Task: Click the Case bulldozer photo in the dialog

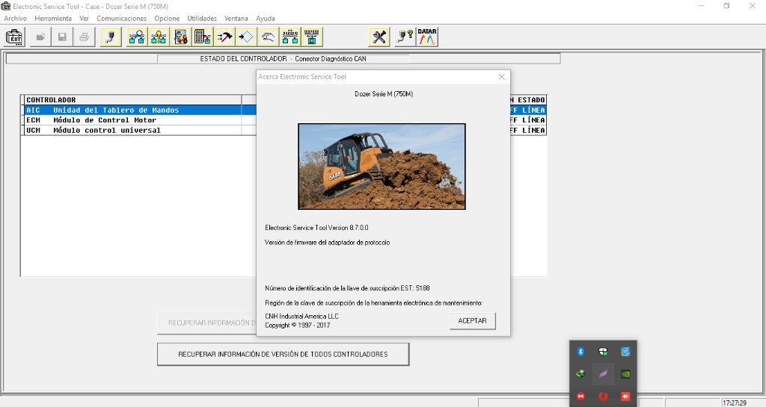Action: point(382,167)
